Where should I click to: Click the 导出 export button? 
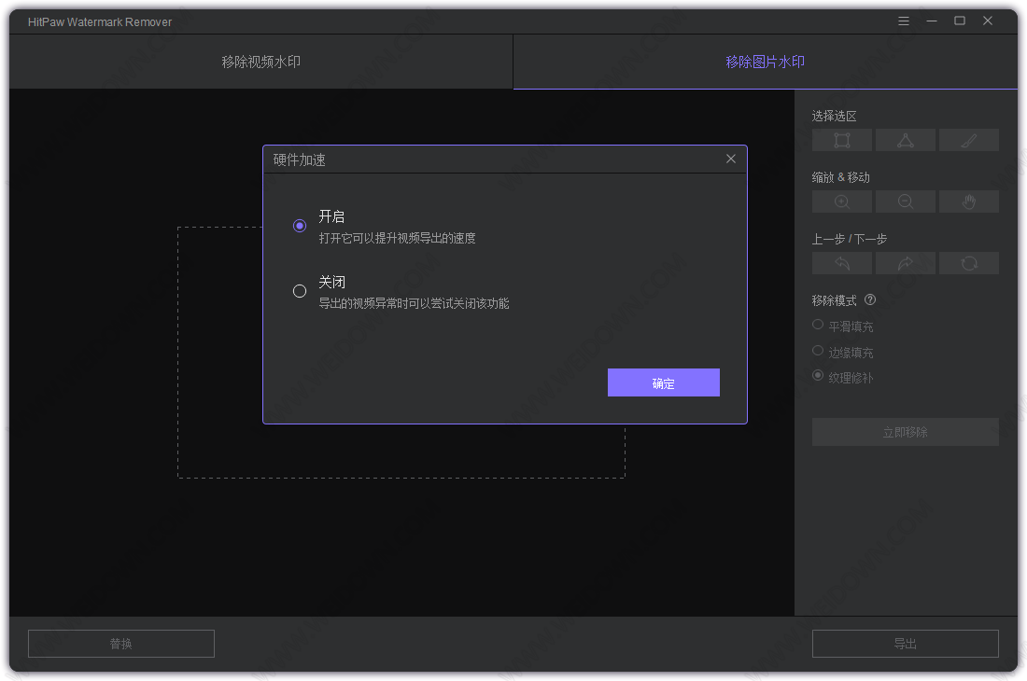(x=905, y=643)
